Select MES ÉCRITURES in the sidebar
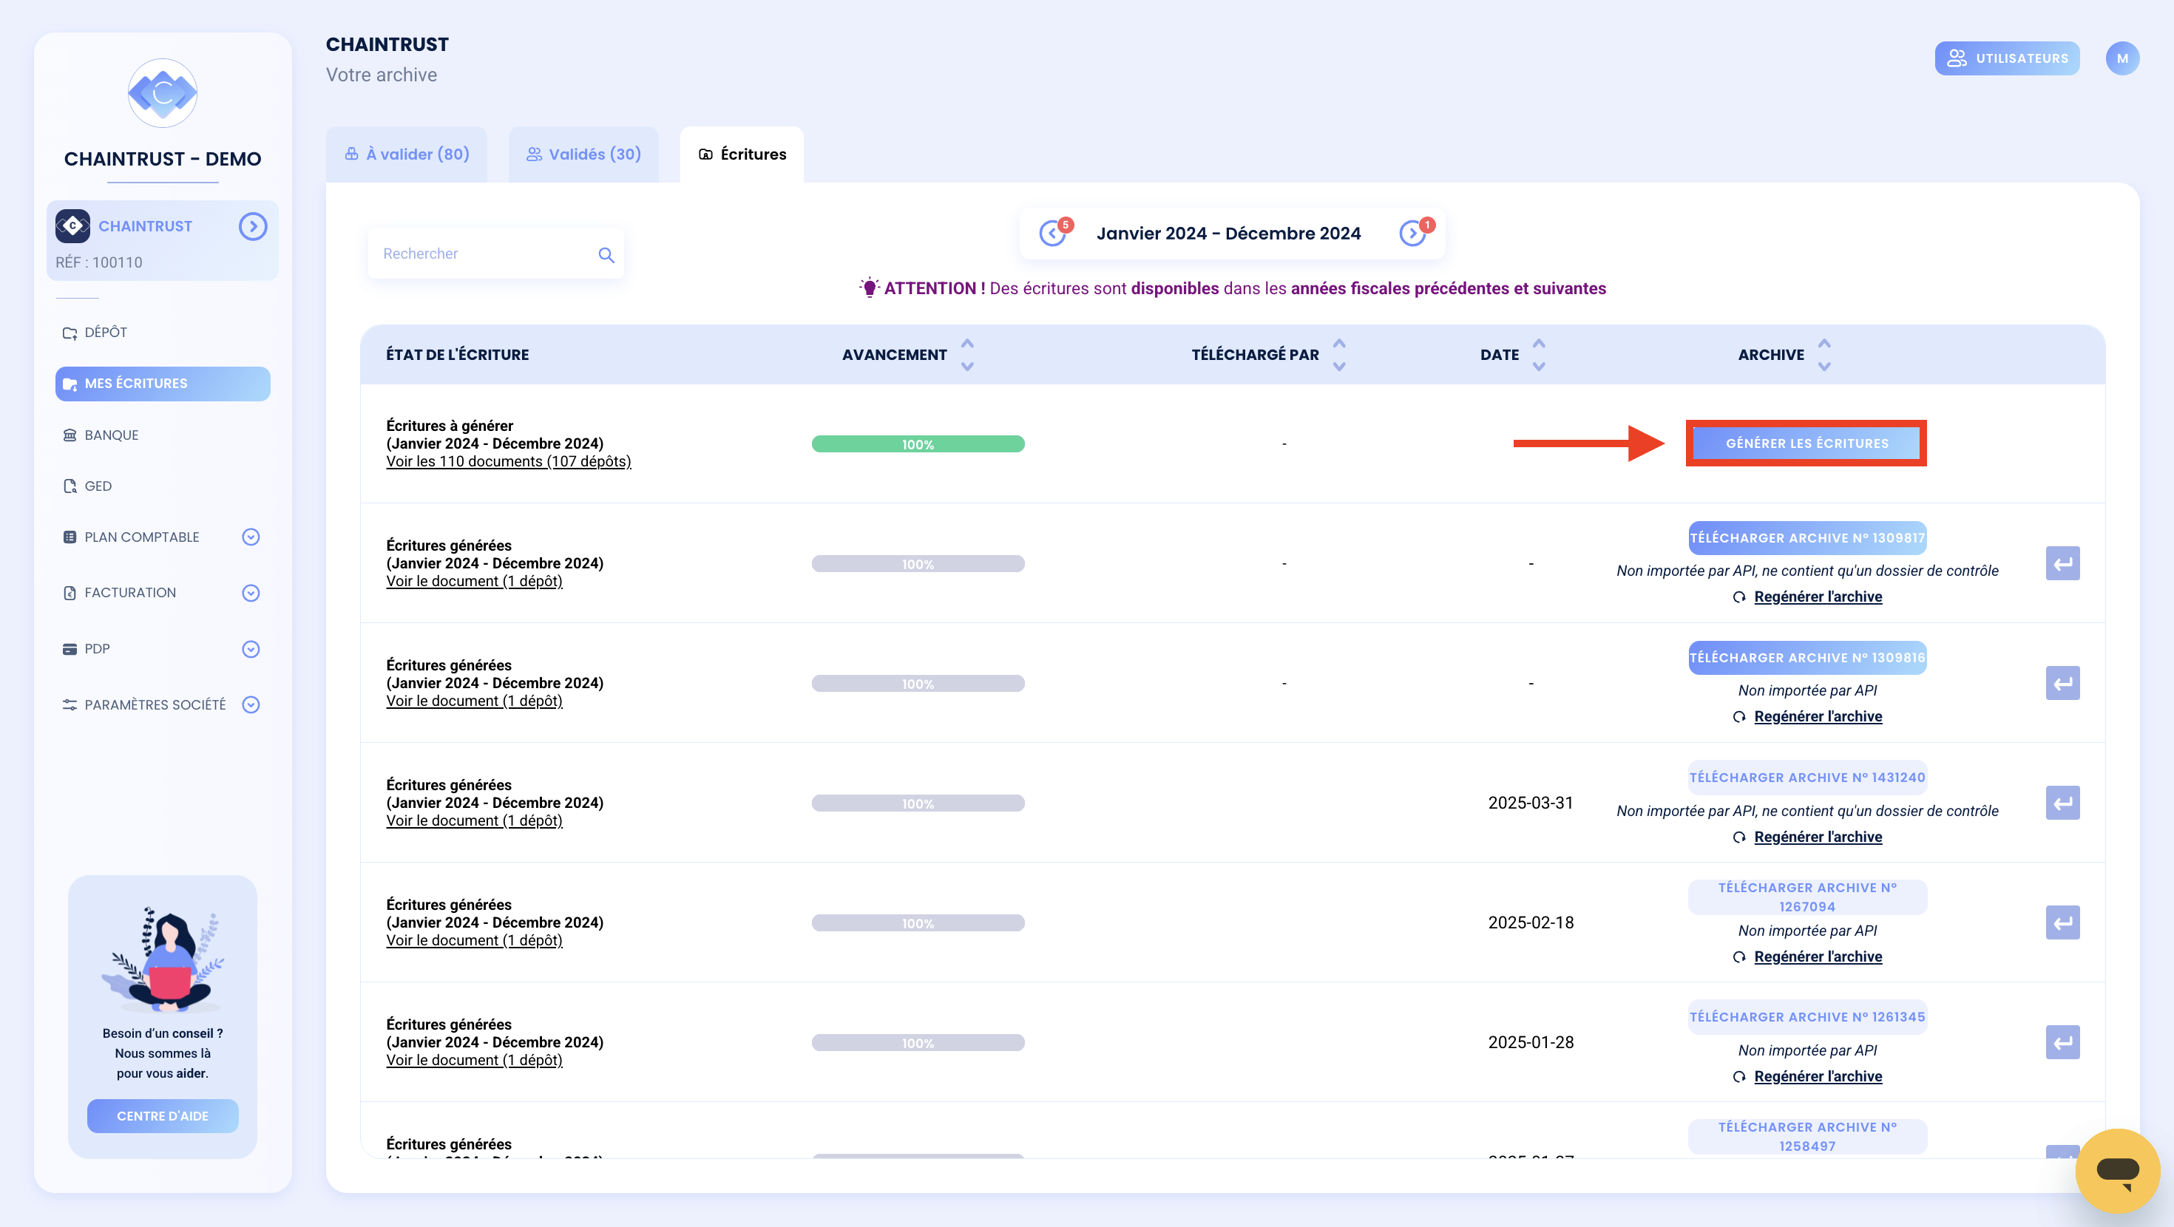The image size is (2174, 1227). (163, 383)
